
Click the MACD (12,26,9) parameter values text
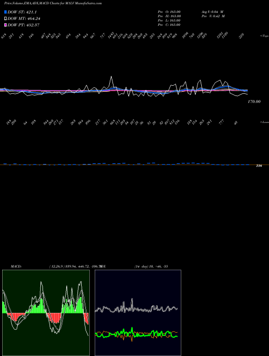coord(75,266)
